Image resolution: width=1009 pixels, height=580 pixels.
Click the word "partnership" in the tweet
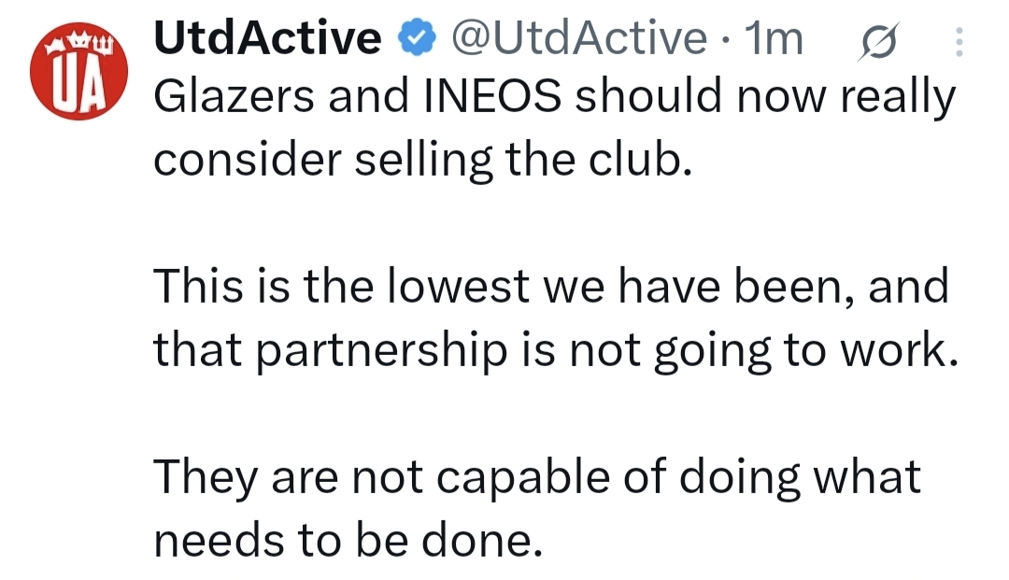[x=382, y=350]
